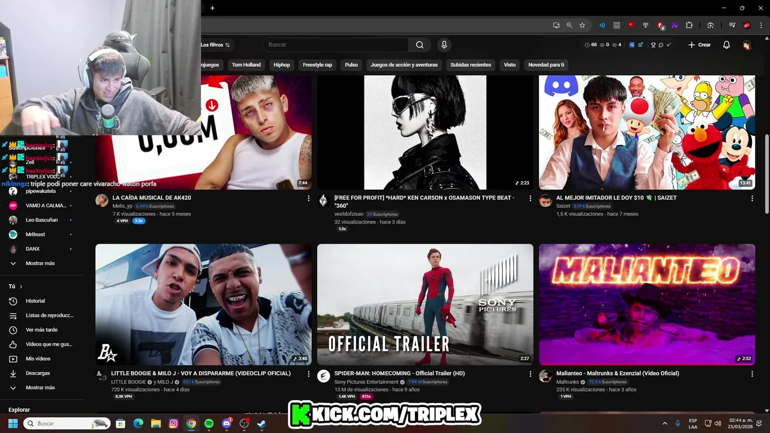Open Steam from the taskbar
770x433 pixels.
coord(262,423)
